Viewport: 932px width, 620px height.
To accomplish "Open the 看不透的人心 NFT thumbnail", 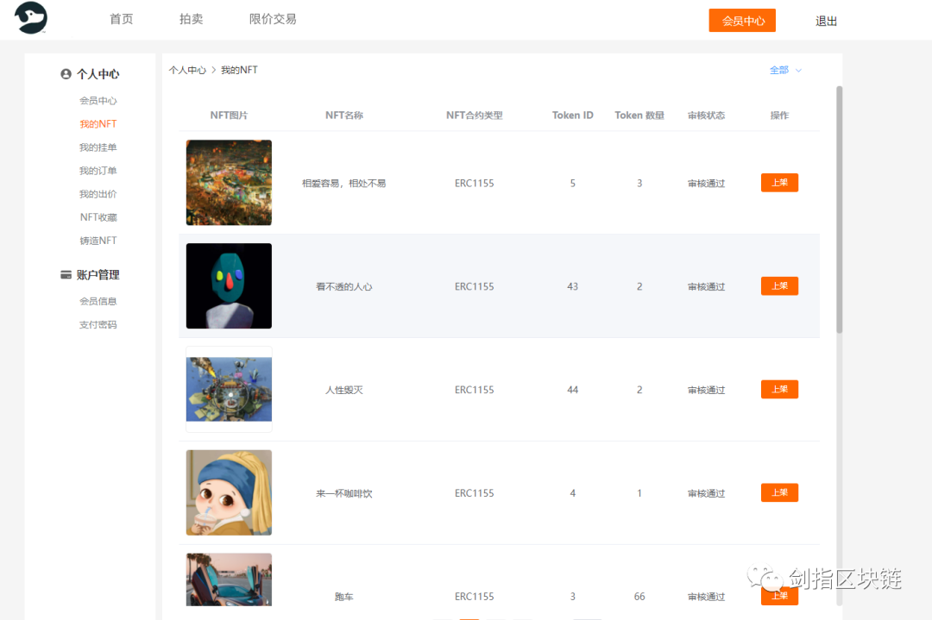I will 228,285.
